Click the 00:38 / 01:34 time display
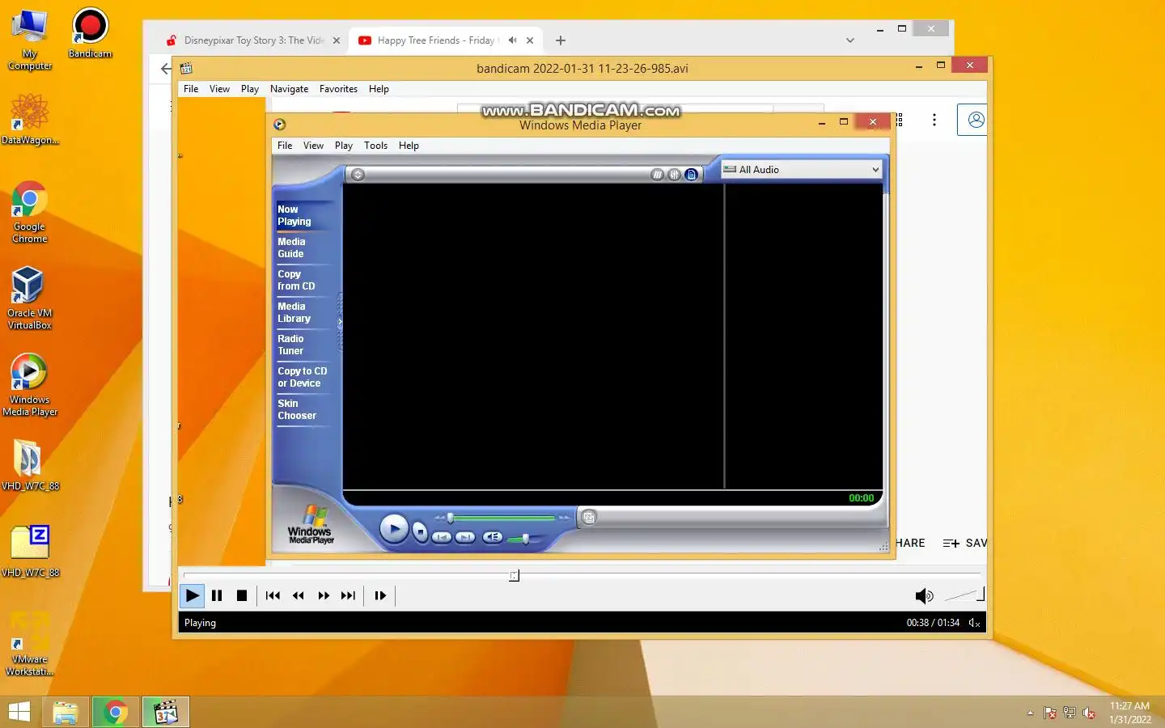Image resolution: width=1165 pixels, height=728 pixels. tap(933, 623)
